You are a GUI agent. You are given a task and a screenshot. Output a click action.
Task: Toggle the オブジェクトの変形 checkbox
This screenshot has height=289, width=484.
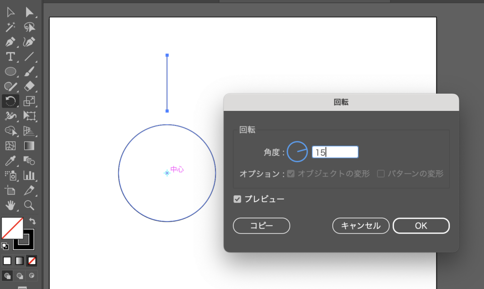click(291, 173)
